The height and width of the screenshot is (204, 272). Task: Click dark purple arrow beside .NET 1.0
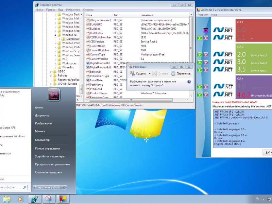coord(206,30)
